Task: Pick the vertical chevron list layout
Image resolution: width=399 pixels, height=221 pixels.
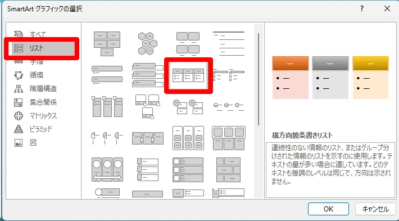Action: point(229,193)
